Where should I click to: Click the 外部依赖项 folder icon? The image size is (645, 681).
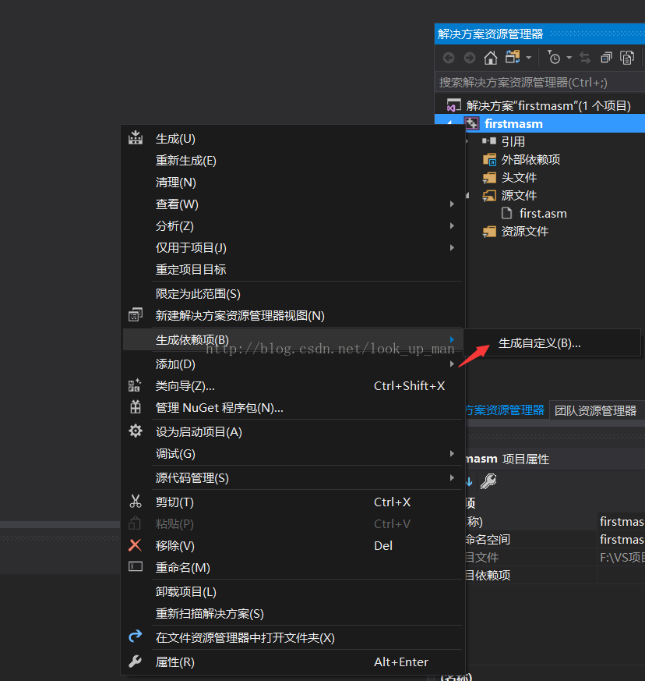(x=490, y=160)
